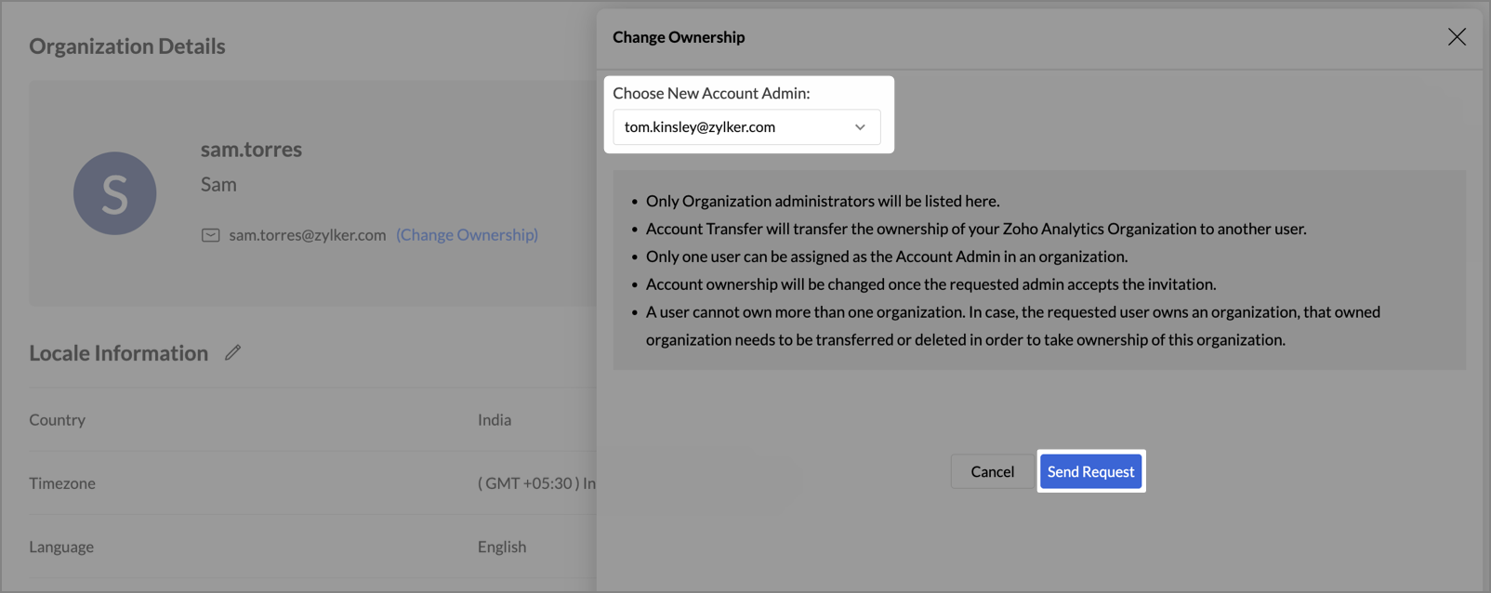Click the GMT +05:30 timezone value
The height and width of the screenshot is (593, 1491).
click(x=535, y=483)
